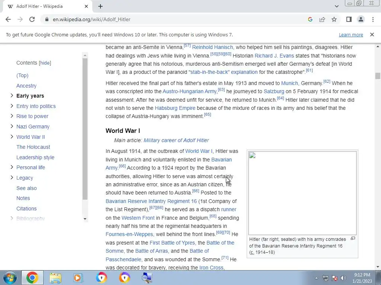The image size is (381, 285).
Task: Expand Entry into politics contents section
Action: point(12,106)
